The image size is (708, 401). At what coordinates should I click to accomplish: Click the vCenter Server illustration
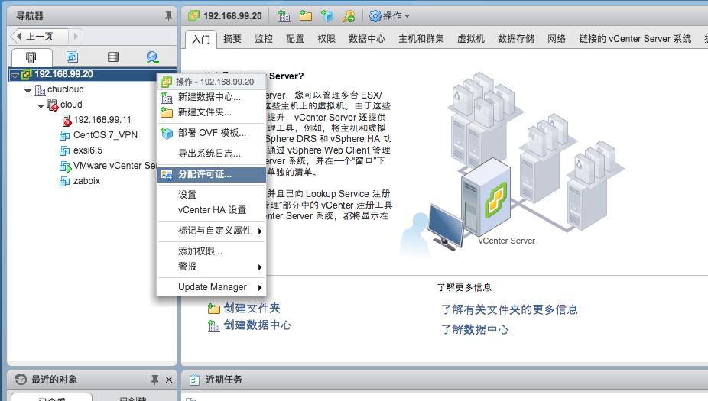coord(512,164)
